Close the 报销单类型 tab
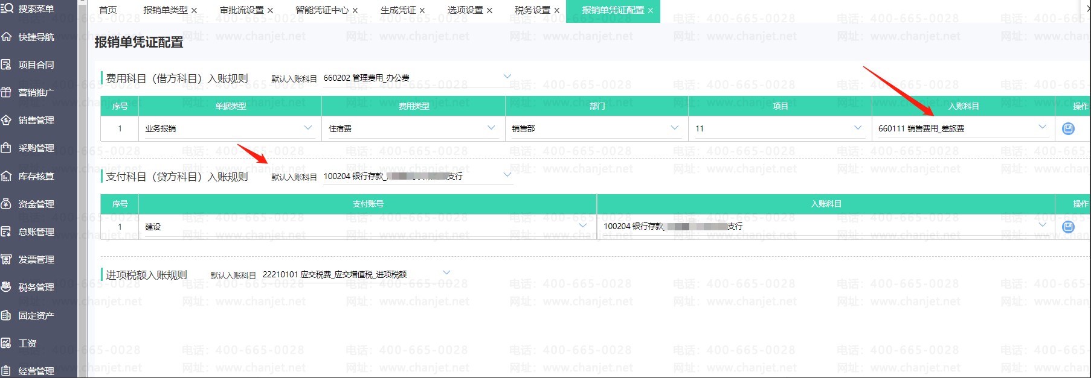Image resolution: width=1091 pixels, height=378 pixels. coord(194,10)
